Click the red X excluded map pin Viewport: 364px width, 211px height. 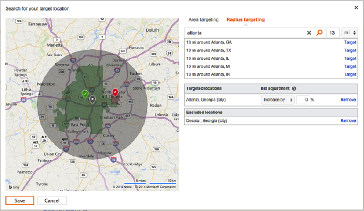point(115,93)
